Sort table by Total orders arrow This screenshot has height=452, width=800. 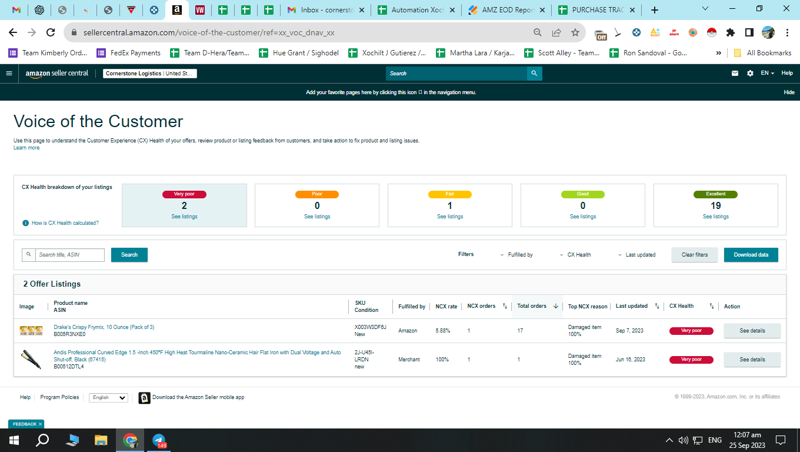[555, 306]
